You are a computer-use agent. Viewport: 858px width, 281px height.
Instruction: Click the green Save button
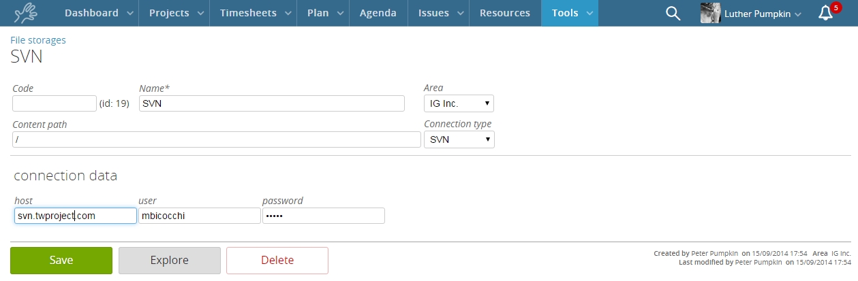[x=61, y=260]
